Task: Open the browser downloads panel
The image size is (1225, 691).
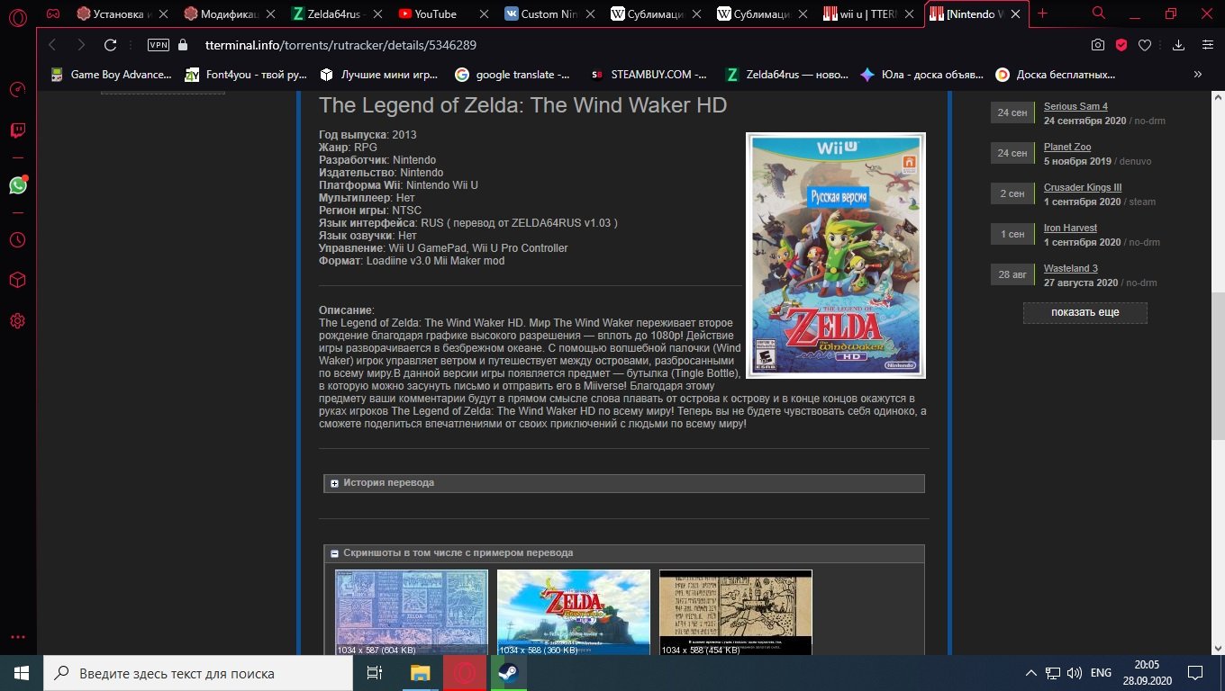Action: click(1179, 45)
